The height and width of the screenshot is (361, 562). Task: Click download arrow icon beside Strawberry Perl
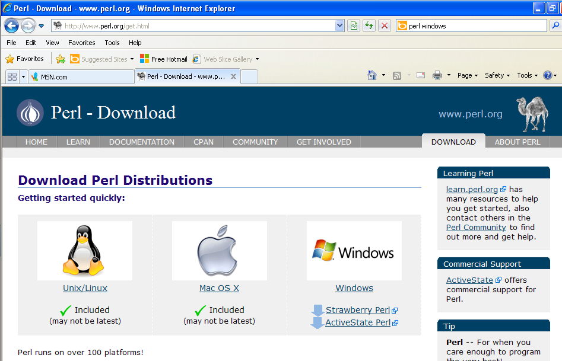pos(317,310)
